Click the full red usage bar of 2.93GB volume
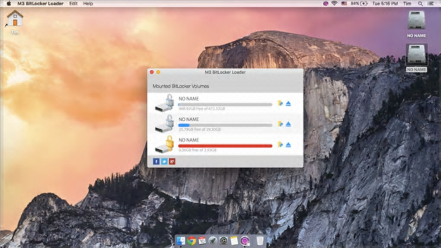Screen dimensions: 441x248 coord(225,146)
